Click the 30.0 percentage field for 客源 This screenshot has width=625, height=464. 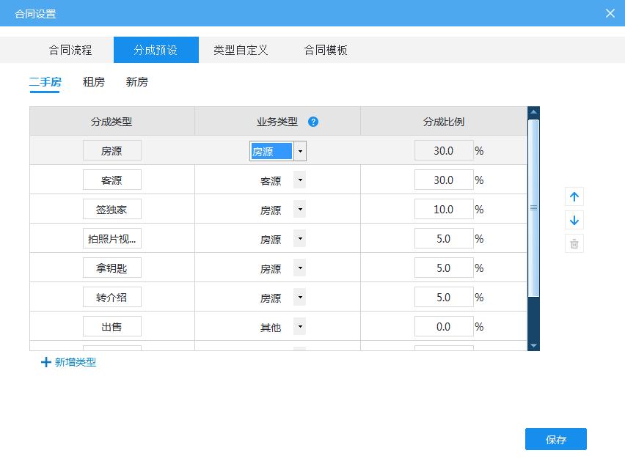(x=444, y=180)
